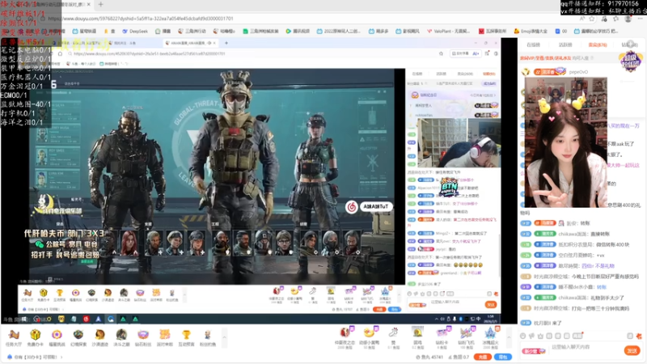Click chat message 直接转账 from chikawa
Screen dimensions: 647x364
[584, 234]
